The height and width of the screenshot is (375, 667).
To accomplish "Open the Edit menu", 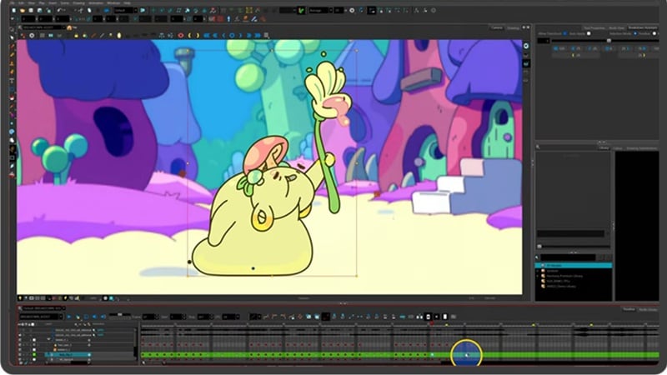I will coord(22,3).
